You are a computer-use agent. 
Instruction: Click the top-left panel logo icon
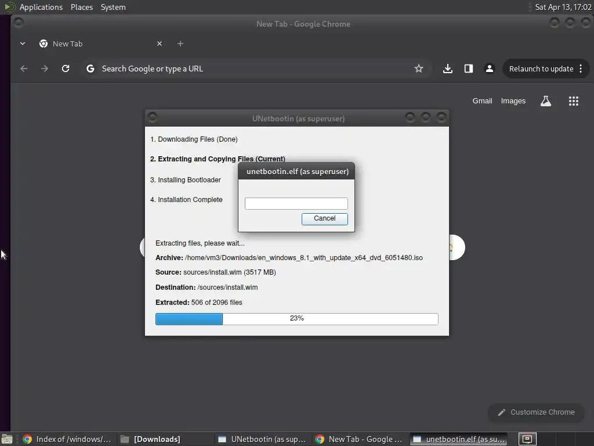9,7
